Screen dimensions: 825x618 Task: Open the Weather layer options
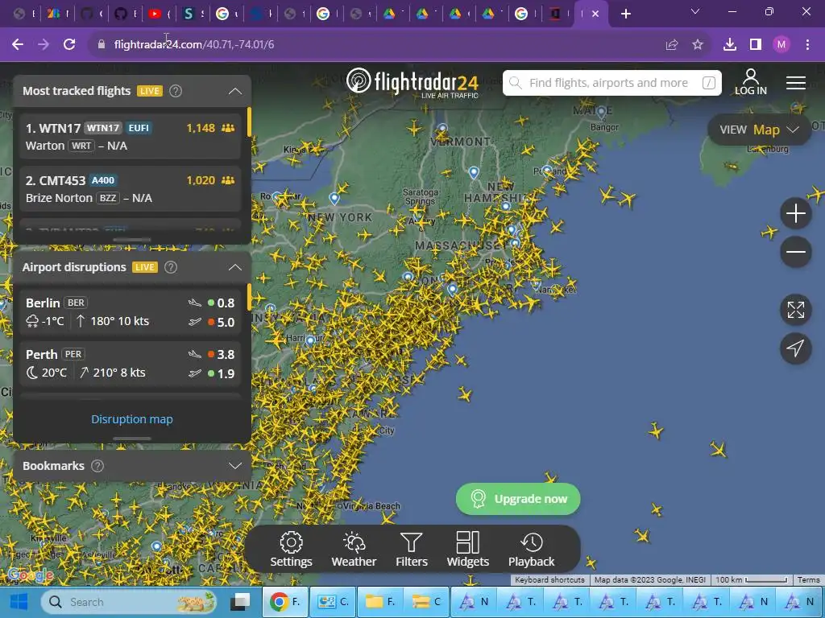[354, 549]
